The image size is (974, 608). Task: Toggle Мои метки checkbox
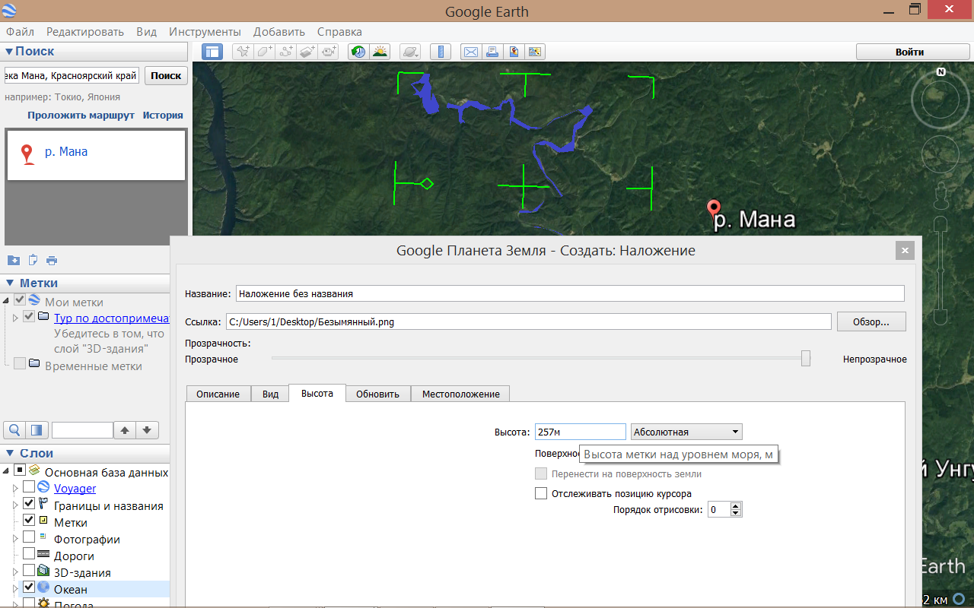click(x=20, y=300)
